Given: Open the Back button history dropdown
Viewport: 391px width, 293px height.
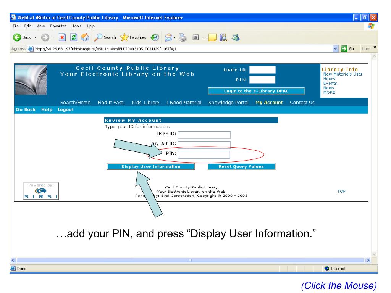Looking at the screenshot, I should tap(35, 37).
